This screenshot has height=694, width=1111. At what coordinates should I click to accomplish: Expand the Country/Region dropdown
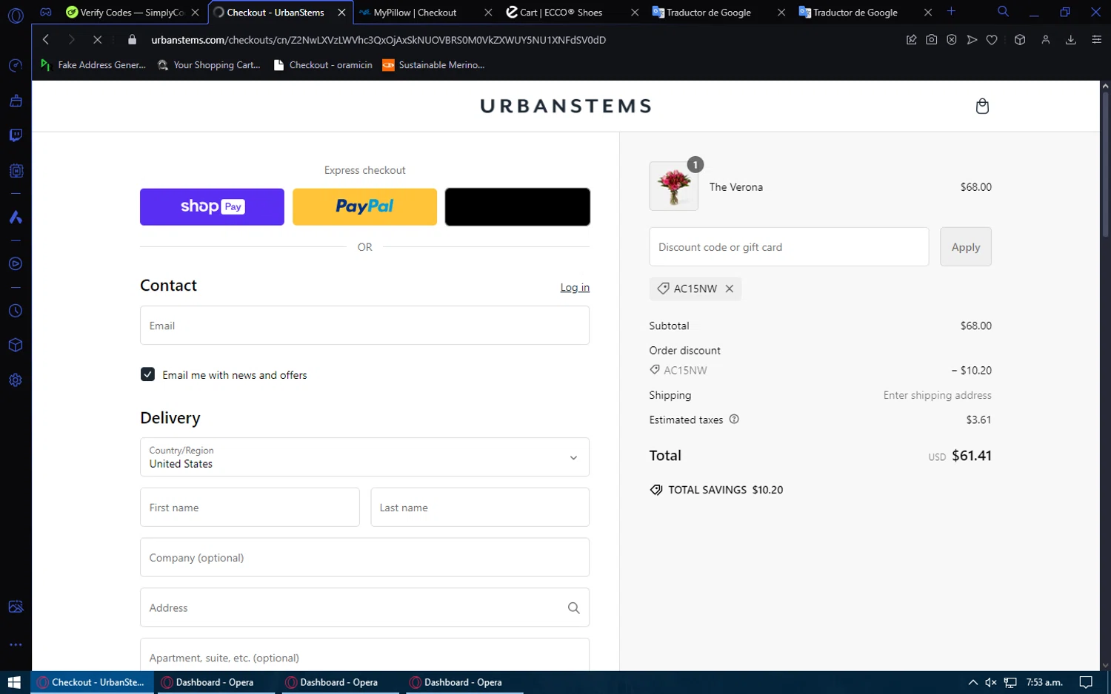pos(364,457)
